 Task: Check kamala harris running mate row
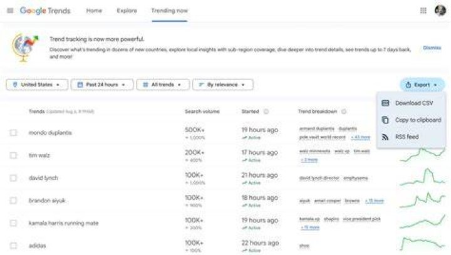[x=13, y=223]
